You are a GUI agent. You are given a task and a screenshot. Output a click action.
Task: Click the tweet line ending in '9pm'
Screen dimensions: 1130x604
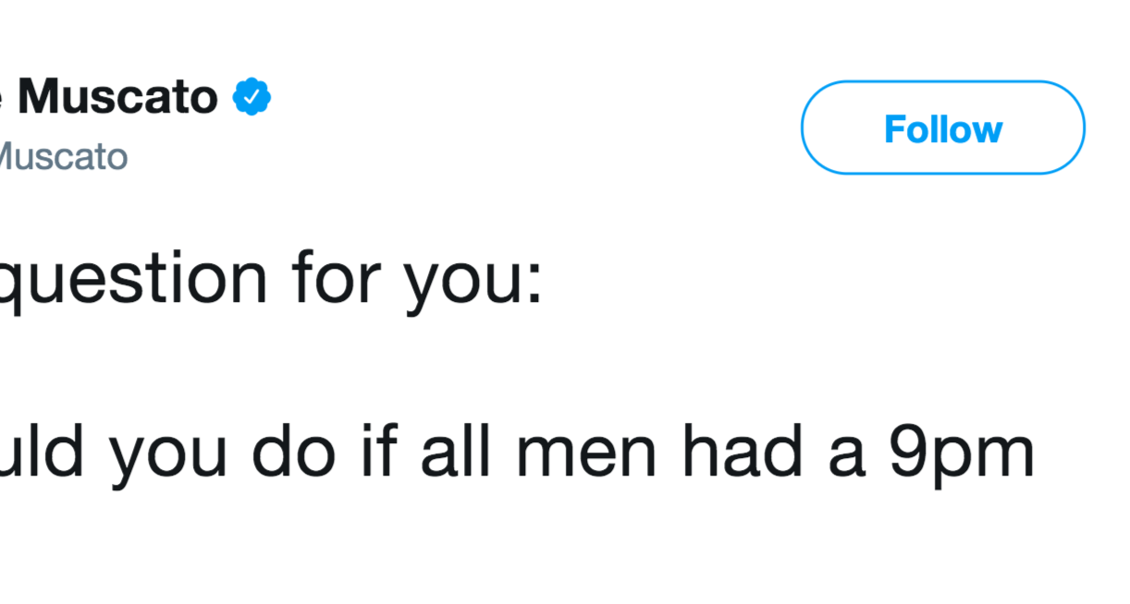(518, 454)
